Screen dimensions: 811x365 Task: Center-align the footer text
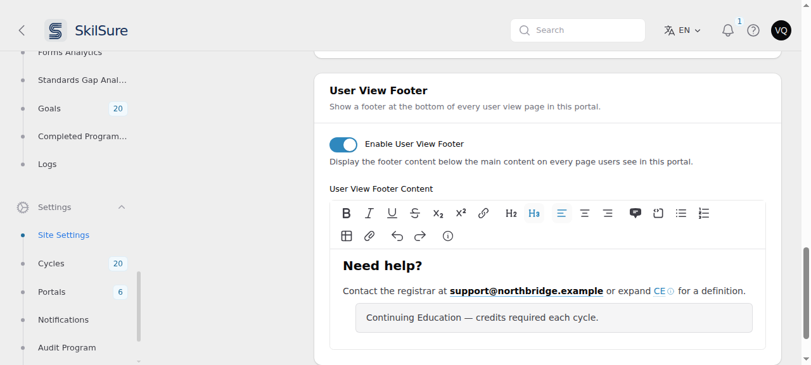(585, 213)
